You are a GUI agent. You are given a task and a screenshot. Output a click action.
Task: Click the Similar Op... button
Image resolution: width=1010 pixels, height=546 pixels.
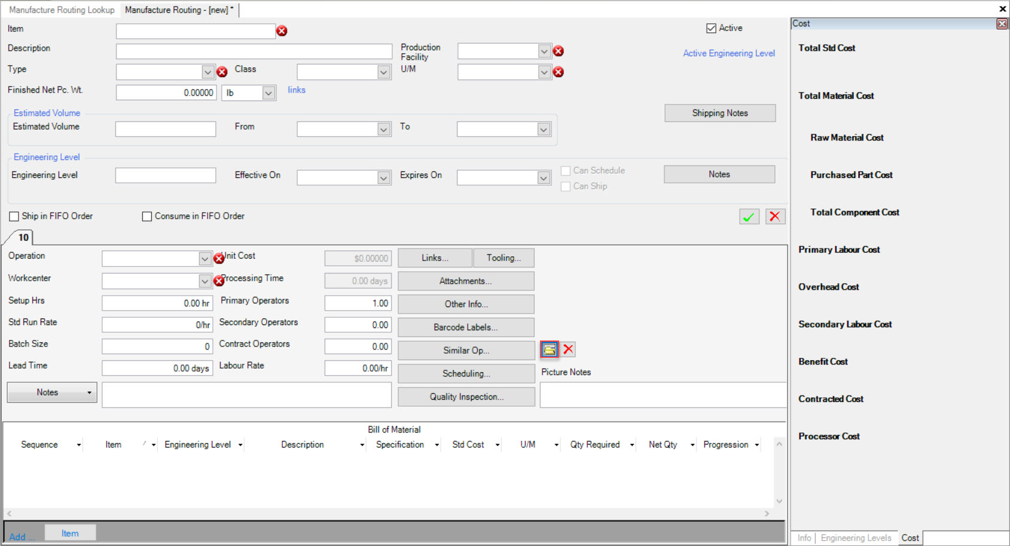pos(466,351)
